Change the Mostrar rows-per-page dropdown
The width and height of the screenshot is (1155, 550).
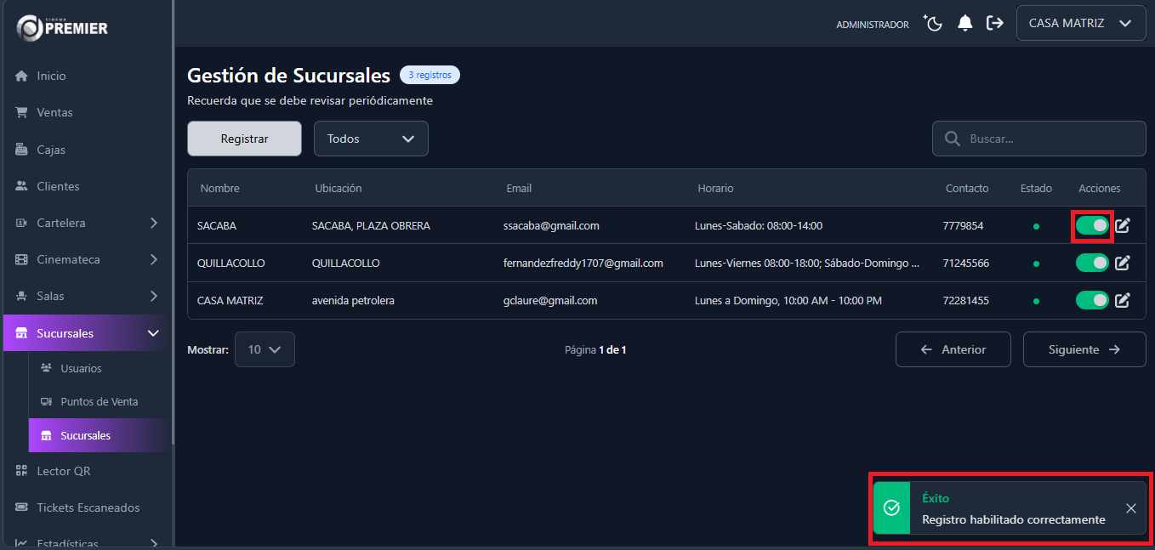tap(265, 349)
